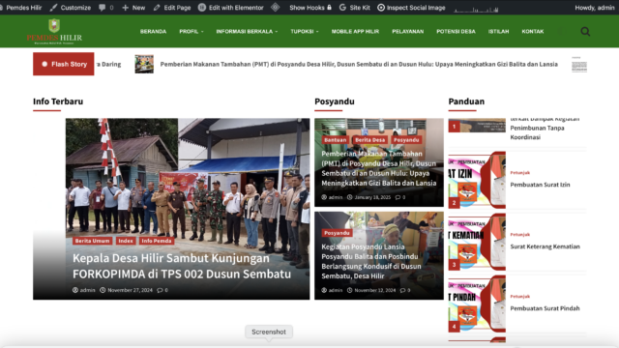Click admin author on PMT article card
Screen dimensions: 619x348
click(332, 197)
